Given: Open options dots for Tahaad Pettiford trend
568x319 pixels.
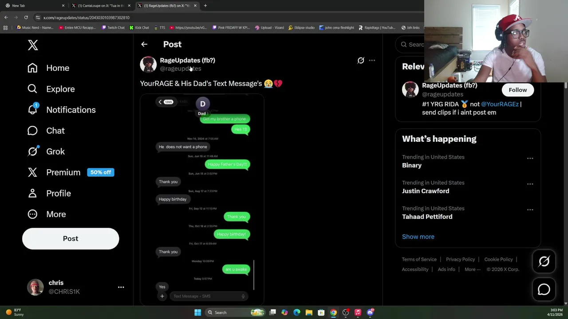Looking at the screenshot, I should 530,210.
